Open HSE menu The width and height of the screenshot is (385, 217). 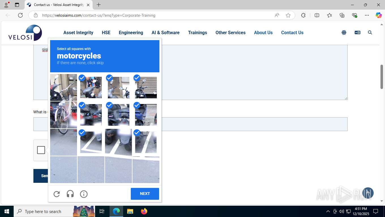pos(106,32)
